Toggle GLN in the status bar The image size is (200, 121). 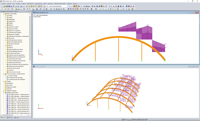tap(143, 120)
